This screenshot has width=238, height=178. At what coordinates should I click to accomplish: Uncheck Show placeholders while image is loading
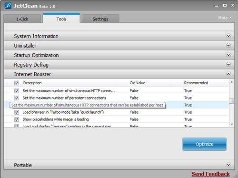click(x=17, y=119)
